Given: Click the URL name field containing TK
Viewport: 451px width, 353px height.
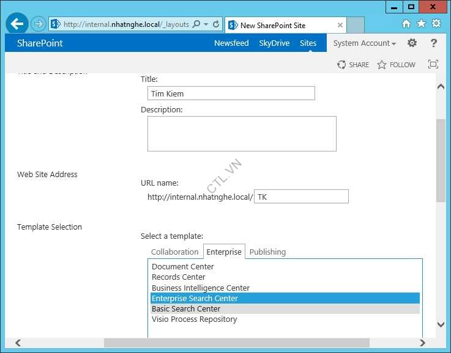Looking at the screenshot, I should (x=301, y=197).
